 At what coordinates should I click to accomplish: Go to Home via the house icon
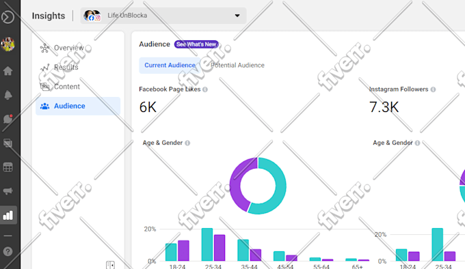pos(8,71)
